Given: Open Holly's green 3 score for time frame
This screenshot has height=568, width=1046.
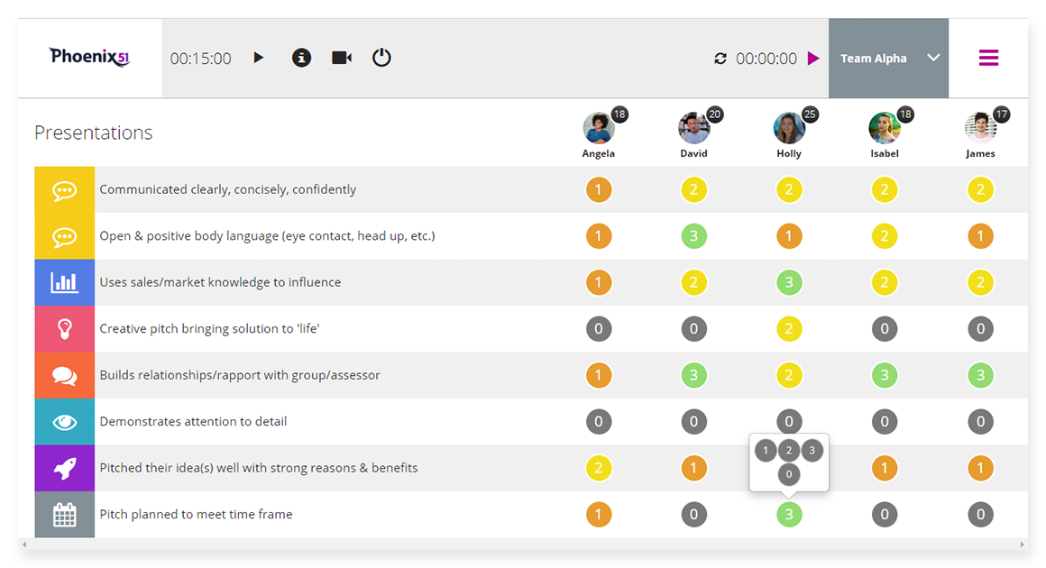Looking at the screenshot, I should point(789,515).
